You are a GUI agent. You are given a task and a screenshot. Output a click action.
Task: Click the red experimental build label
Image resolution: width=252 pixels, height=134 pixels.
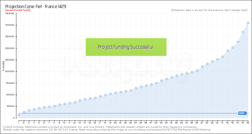18,10
